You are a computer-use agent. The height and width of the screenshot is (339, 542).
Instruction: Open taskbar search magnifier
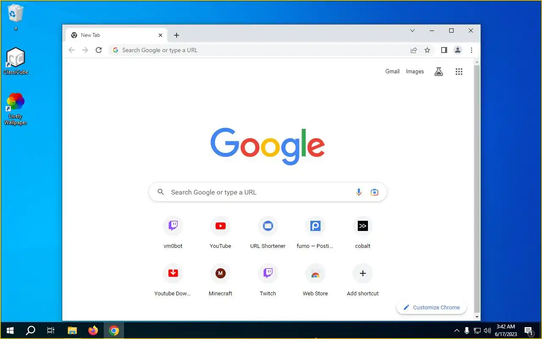point(30,331)
